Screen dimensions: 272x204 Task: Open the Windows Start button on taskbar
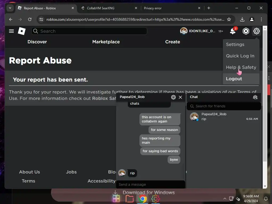coord(116,199)
